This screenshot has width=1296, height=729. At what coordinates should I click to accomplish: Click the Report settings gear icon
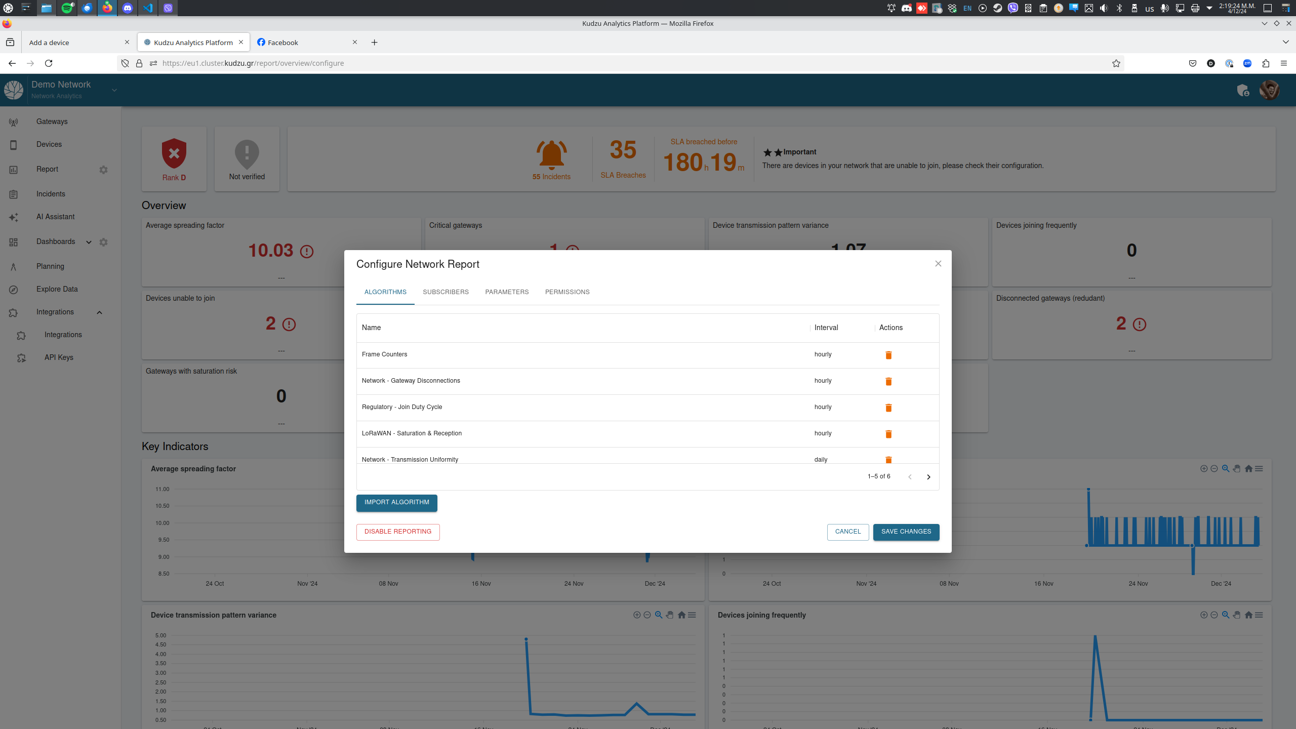[x=103, y=170]
